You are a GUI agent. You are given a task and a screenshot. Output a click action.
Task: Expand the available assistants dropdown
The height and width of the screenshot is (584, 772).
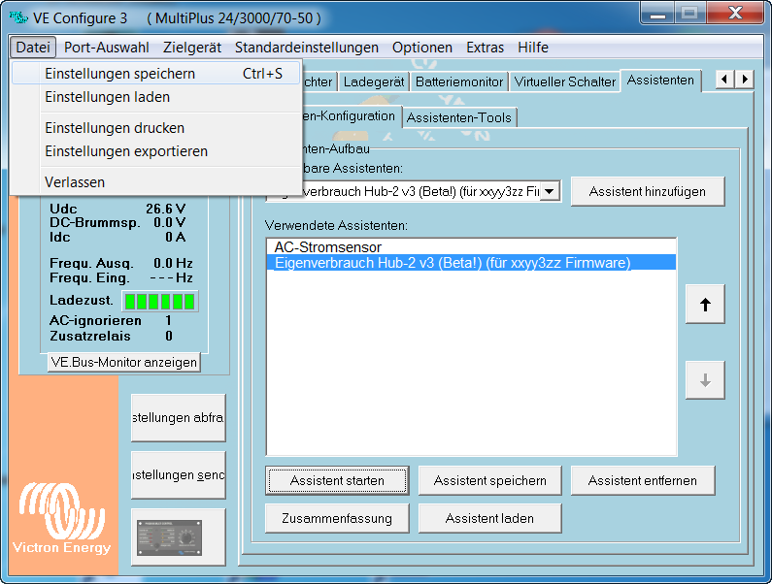(550, 192)
